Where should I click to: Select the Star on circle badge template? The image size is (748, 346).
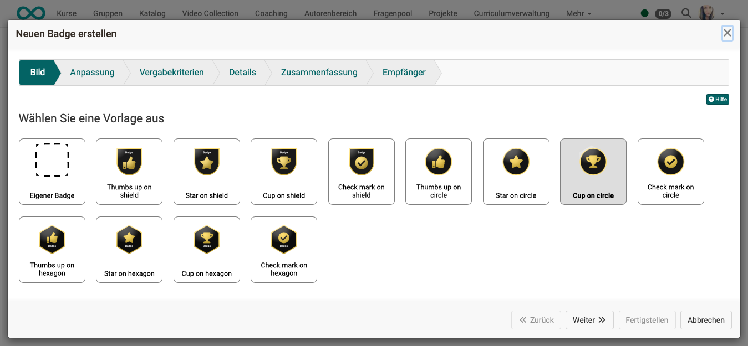pos(516,172)
